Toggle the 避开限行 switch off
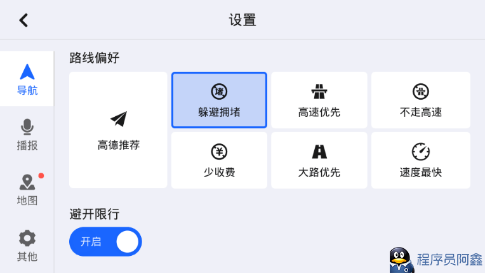Viewport: 485px width, 273px height. click(105, 241)
